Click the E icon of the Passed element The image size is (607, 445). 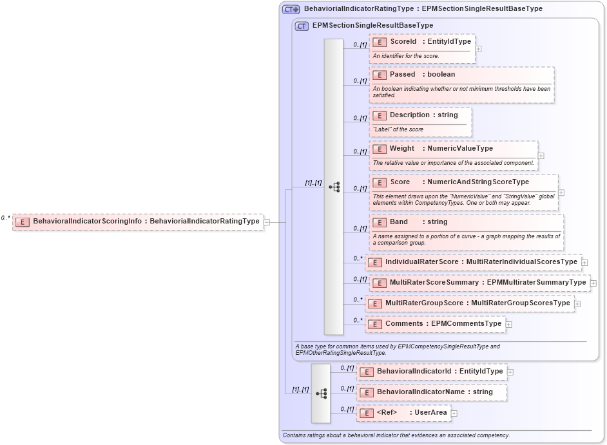tap(380, 75)
